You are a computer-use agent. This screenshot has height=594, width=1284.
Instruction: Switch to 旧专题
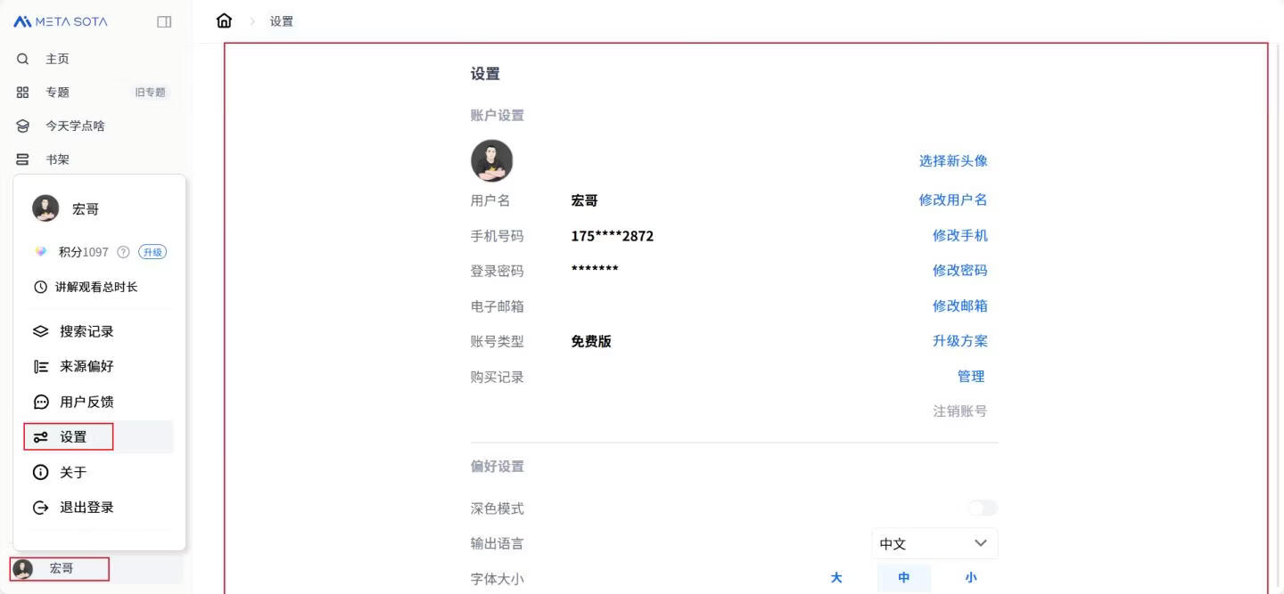[x=150, y=92]
